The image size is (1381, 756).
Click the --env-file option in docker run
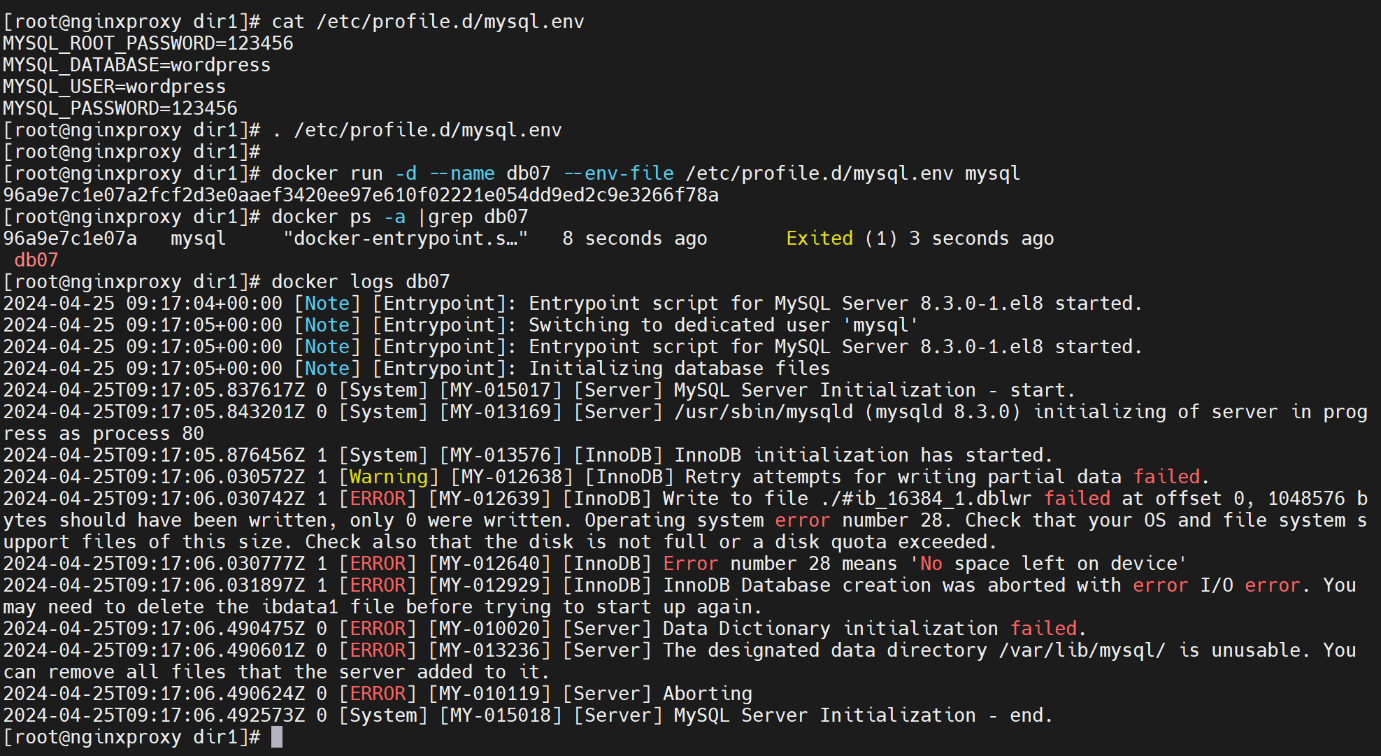pos(618,173)
